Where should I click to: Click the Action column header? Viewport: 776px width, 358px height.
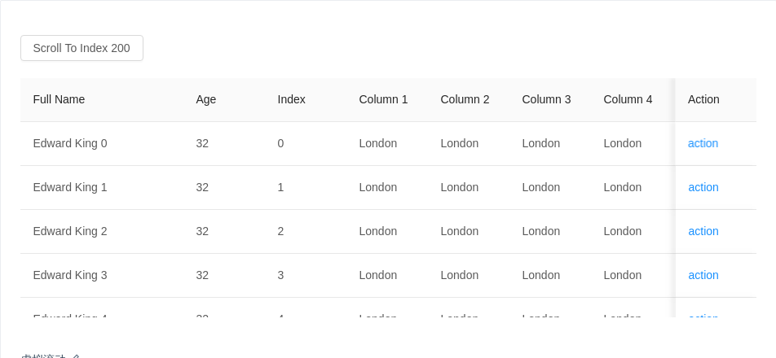[703, 99]
